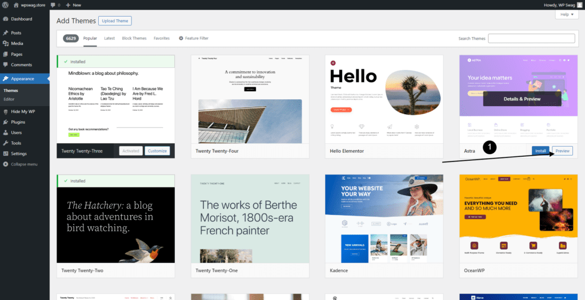Click Customize for Twenty Twenty-Three
Viewport: 585px width, 300px height.
pyautogui.click(x=157, y=151)
